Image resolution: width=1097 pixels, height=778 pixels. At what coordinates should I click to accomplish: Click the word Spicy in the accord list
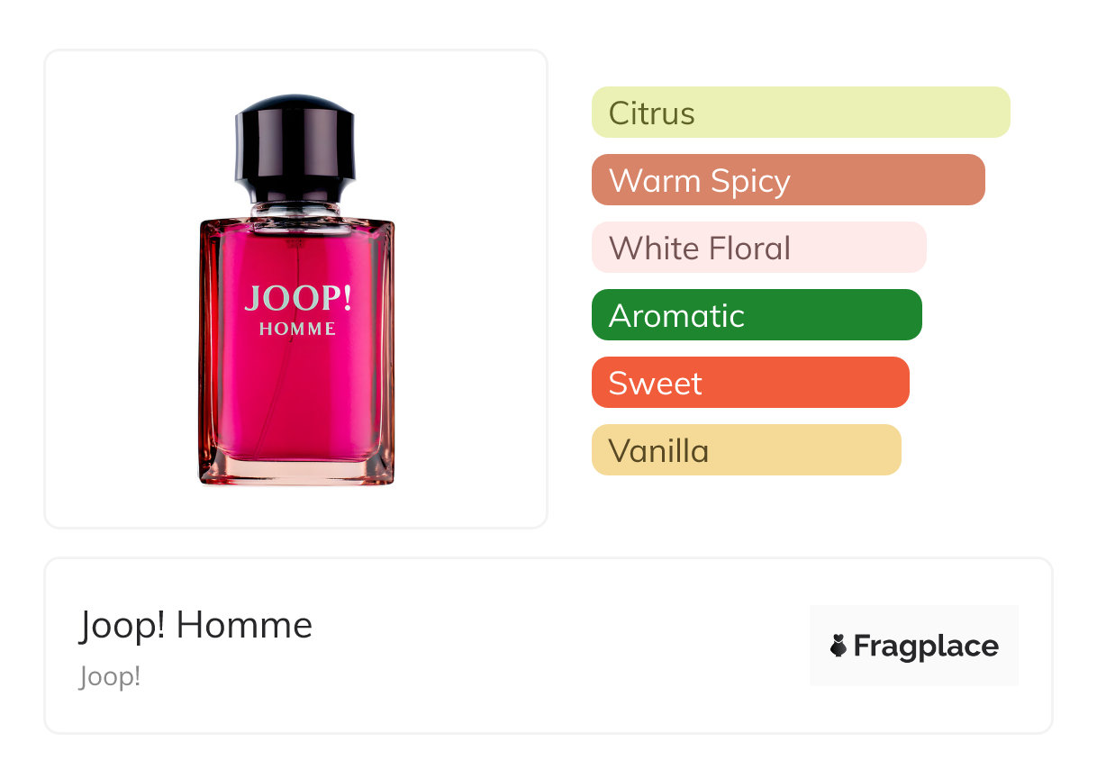pyautogui.click(x=750, y=182)
